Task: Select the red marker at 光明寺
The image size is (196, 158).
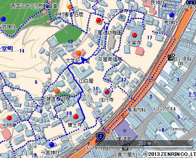Action: 9,117
